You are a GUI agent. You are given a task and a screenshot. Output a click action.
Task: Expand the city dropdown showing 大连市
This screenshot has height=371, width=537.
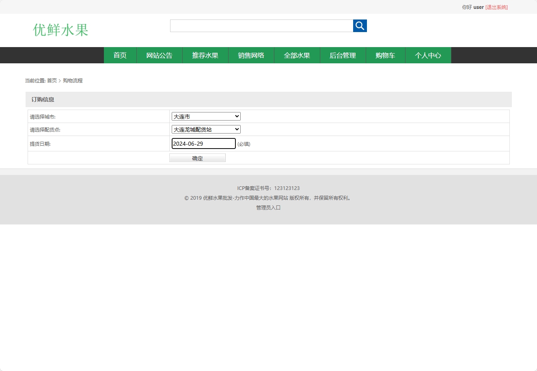pyautogui.click(x=206, y=116)
